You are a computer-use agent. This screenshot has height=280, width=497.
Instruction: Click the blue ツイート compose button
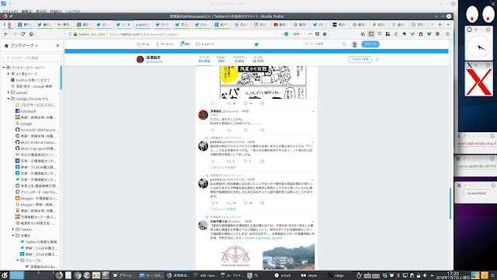pyautogui.click(x=370, y=44)
